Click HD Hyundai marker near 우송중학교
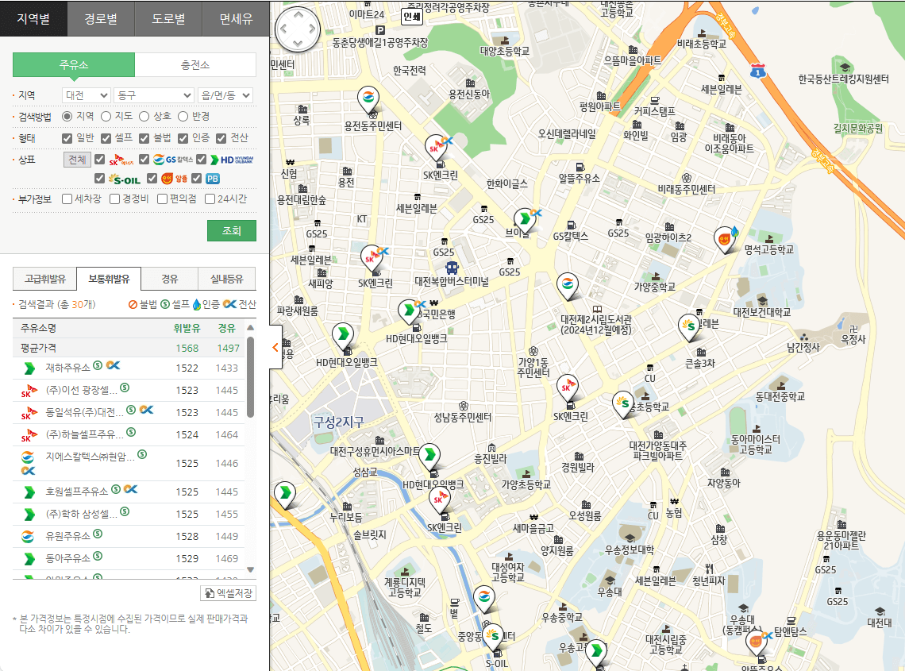Screen dimensions: 905x671 [x=596, y=653]
